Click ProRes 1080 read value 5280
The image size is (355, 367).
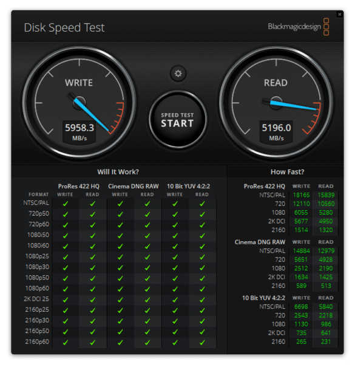[326, 213]
